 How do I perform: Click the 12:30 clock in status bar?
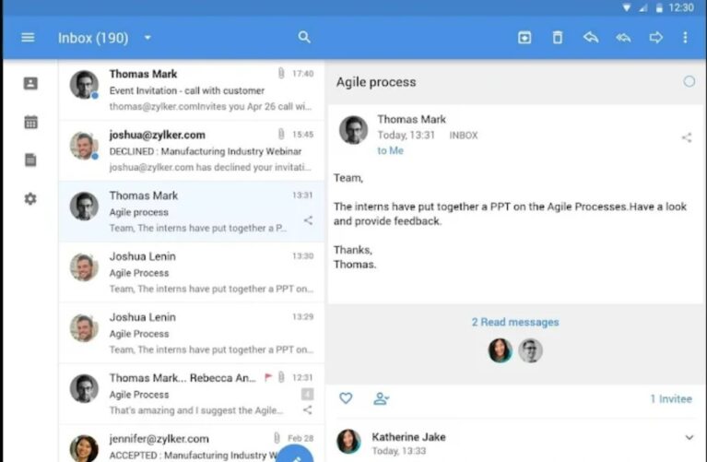point(681,7)
